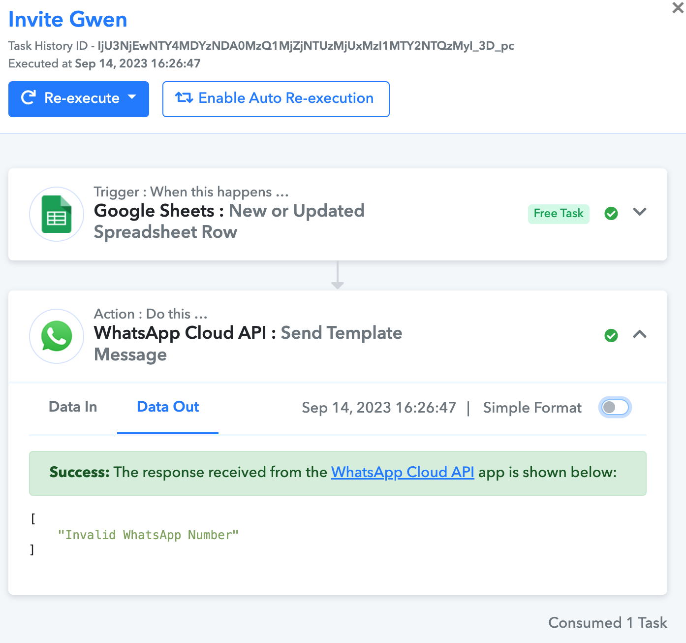This screenshot has width=686, height=643.
Task: Close the task history dialog
Action: [x=678, y=8]
